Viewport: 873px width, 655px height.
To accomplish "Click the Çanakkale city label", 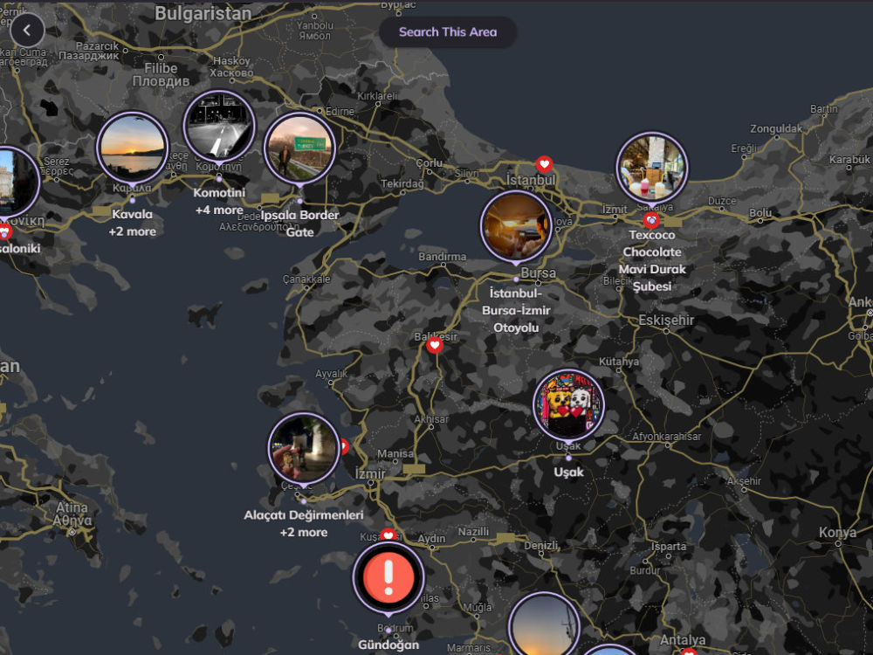I will 306,279.
